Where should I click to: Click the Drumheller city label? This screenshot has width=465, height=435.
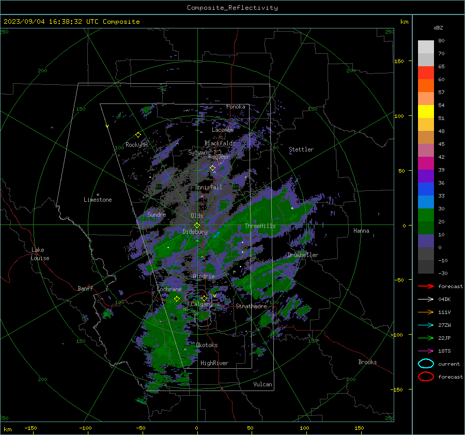(303, 255)
